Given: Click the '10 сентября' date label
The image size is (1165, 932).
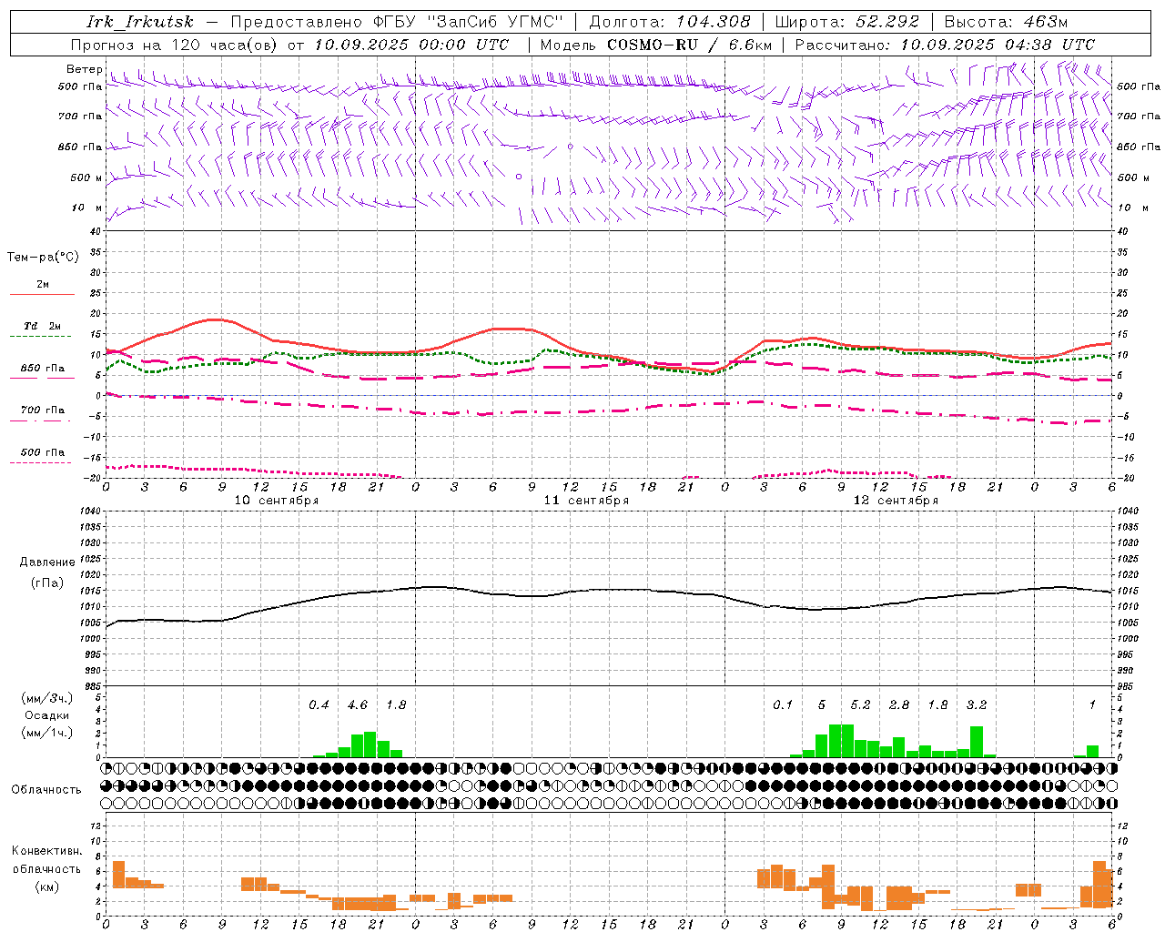Looking at the screenshot, I should [277, 501].
